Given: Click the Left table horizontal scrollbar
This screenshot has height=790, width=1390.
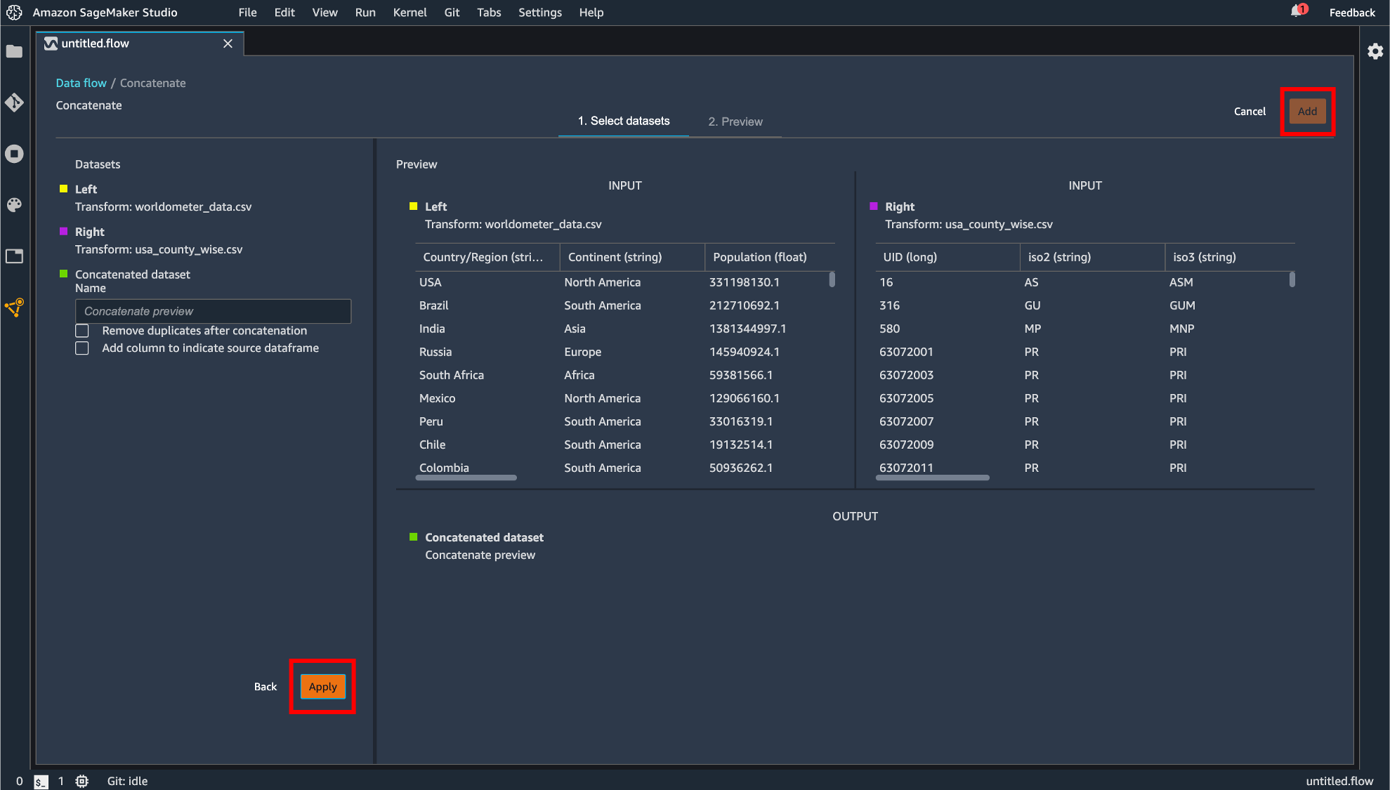Looking at the screenshot, I should click(466, 478).
